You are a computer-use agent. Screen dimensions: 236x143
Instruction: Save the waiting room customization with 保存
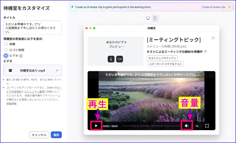(x=56, y=135)
